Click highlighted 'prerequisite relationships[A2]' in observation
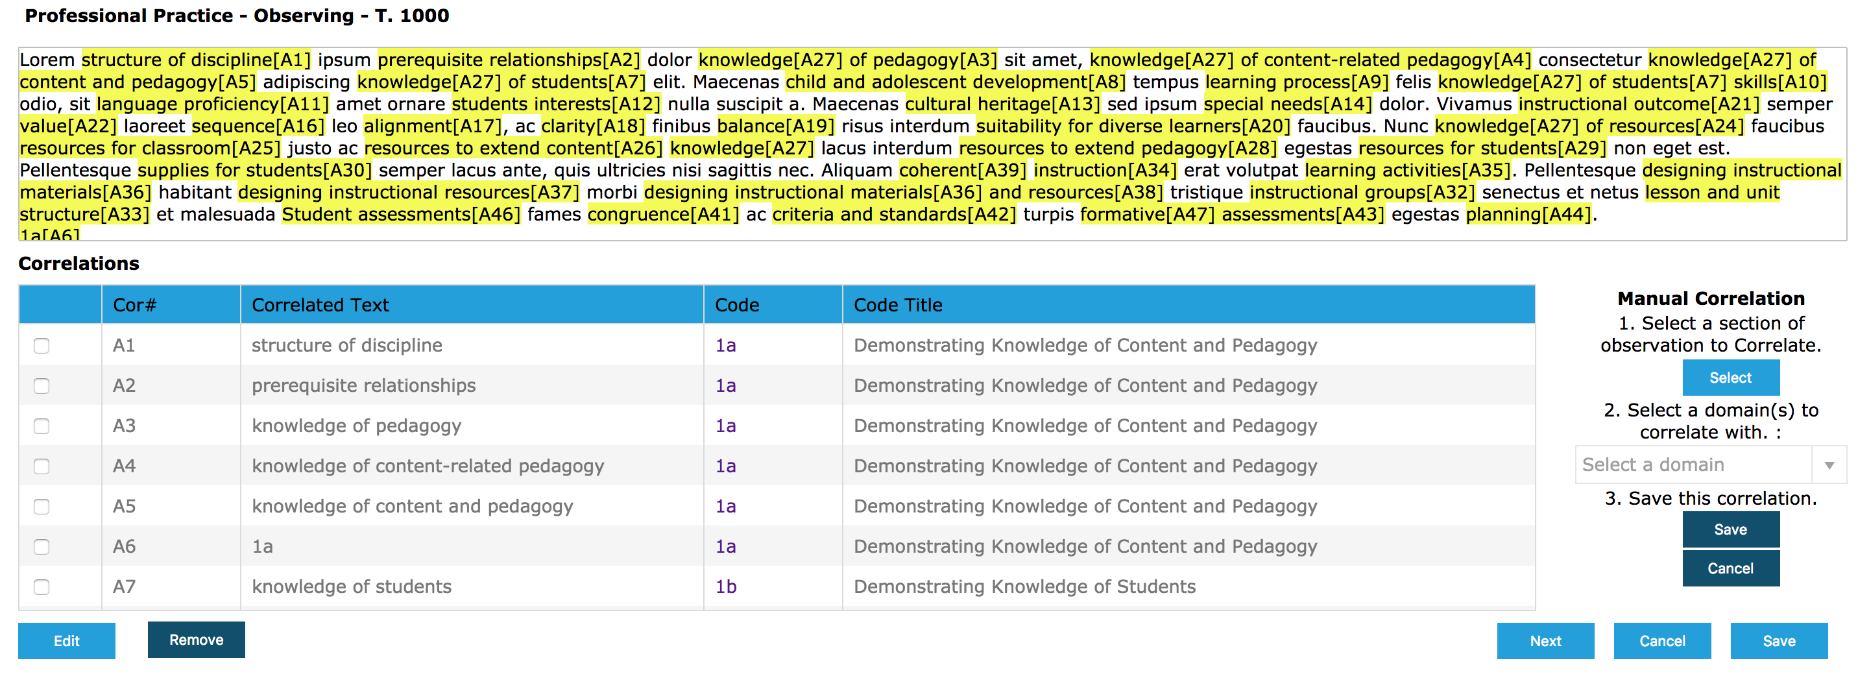1858x676 pixels. pos(509,60)
